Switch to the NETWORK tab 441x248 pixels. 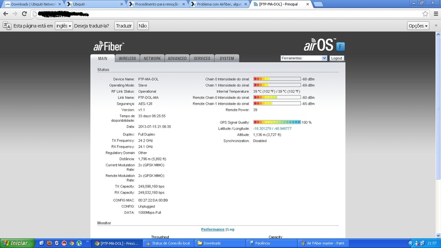(x=152, y=58)
